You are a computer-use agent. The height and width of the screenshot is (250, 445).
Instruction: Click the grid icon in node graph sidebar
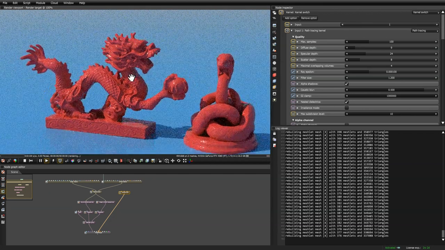tap(3, 222)
